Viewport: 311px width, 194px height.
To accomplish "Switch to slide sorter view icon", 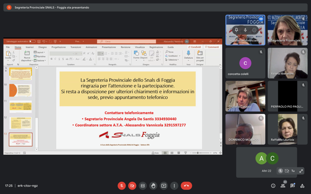I will (172, 153).
